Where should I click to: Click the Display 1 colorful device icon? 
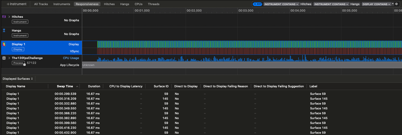[x=4, y=44]
